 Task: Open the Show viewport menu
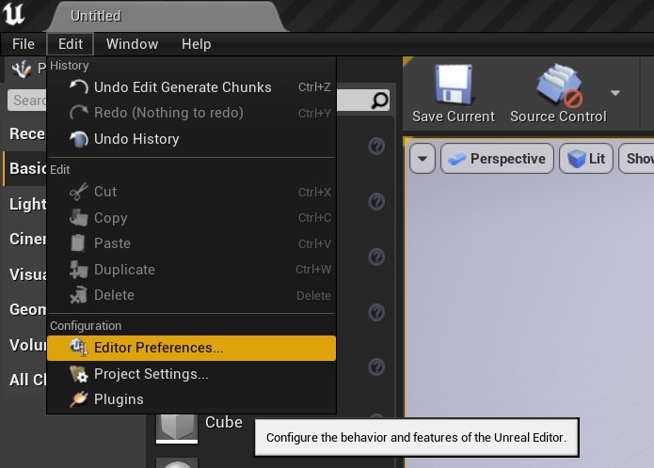(x=636, y=158)
